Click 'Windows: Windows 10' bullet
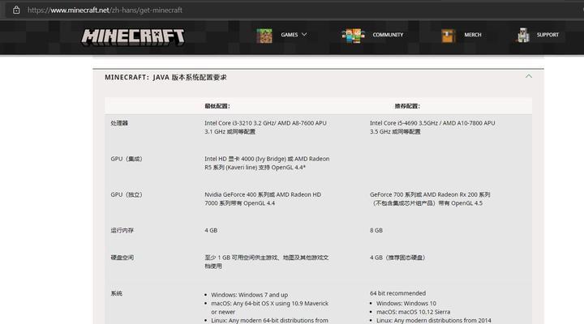Image resolution: width=584 pixels, height=324 pixels. tap(406, 303)
